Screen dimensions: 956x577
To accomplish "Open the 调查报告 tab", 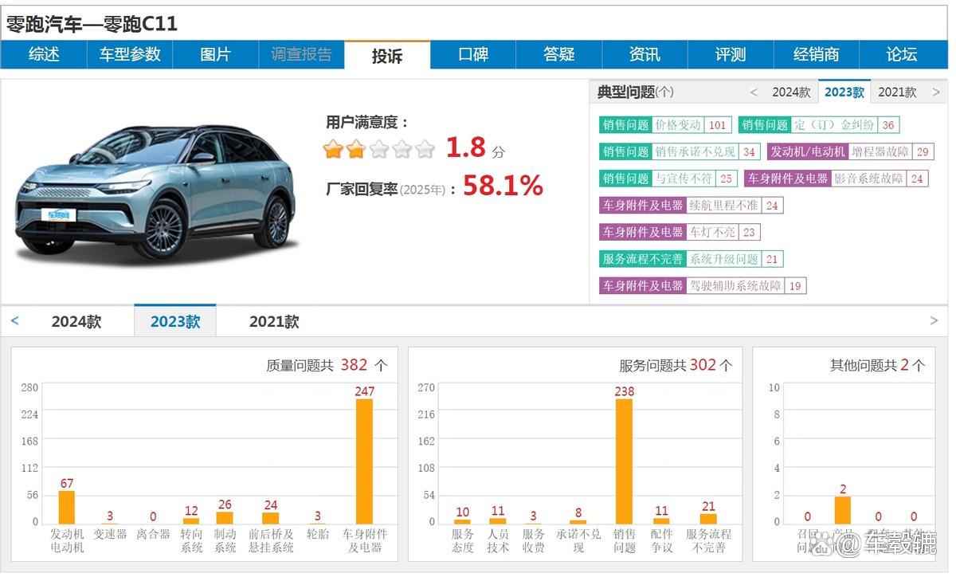I will coord(302,55).
